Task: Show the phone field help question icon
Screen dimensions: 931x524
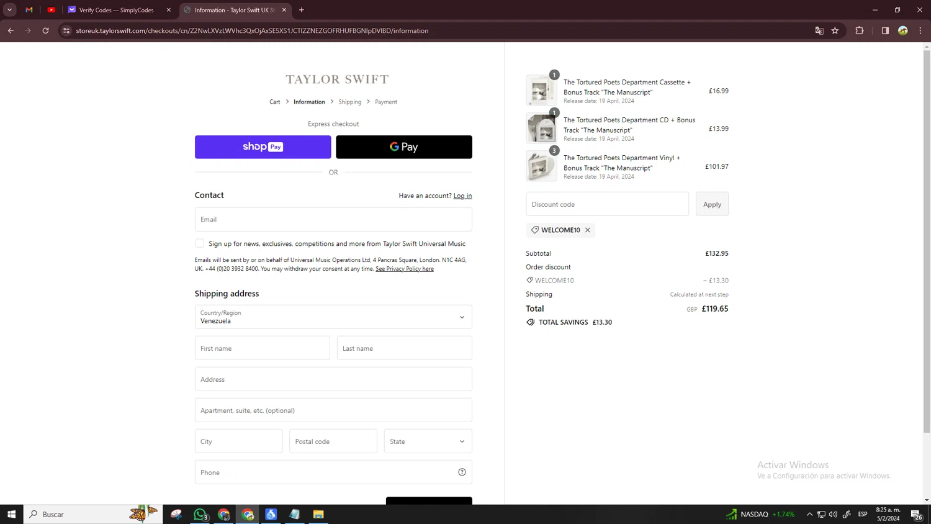Action: pos(462,472)
